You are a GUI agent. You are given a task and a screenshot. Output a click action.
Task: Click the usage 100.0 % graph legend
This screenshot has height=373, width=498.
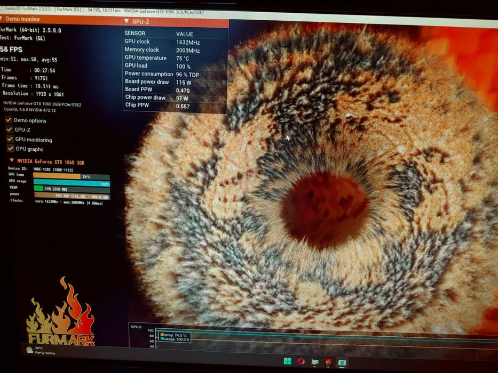(x=175, y=339)
